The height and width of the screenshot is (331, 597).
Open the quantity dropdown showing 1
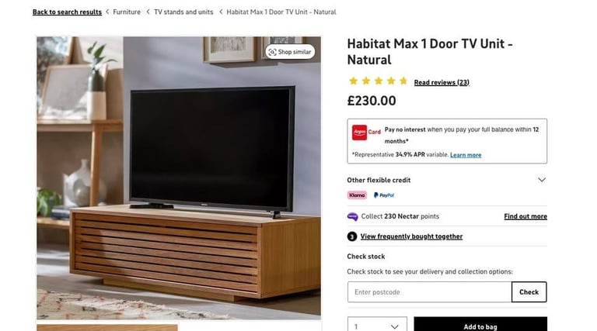pos(377,326)
